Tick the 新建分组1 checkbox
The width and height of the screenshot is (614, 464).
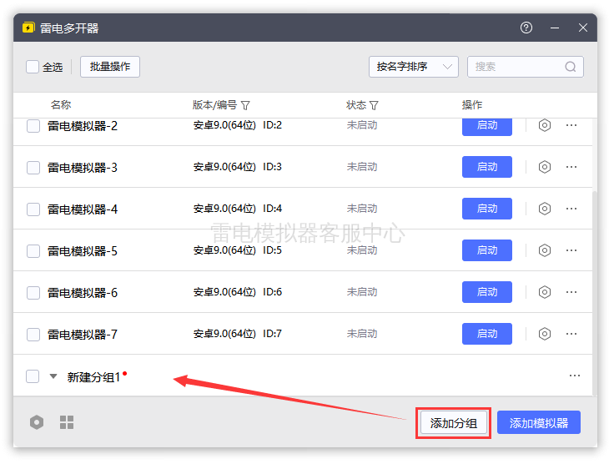(33, 376)
